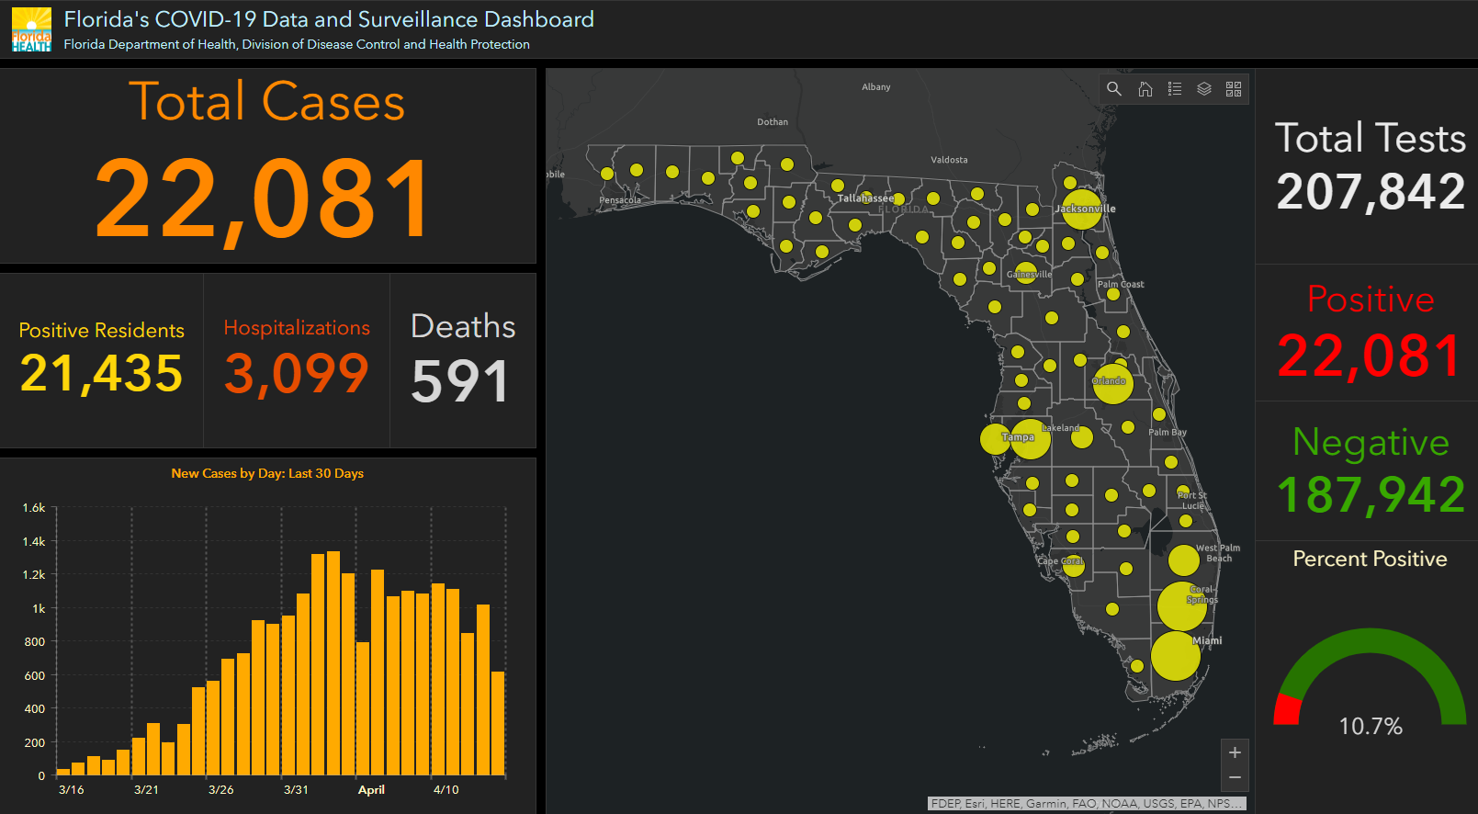
Task: Click the Cape Coral case bubble
Action: pyautogui.click(x=1074, y=566)
